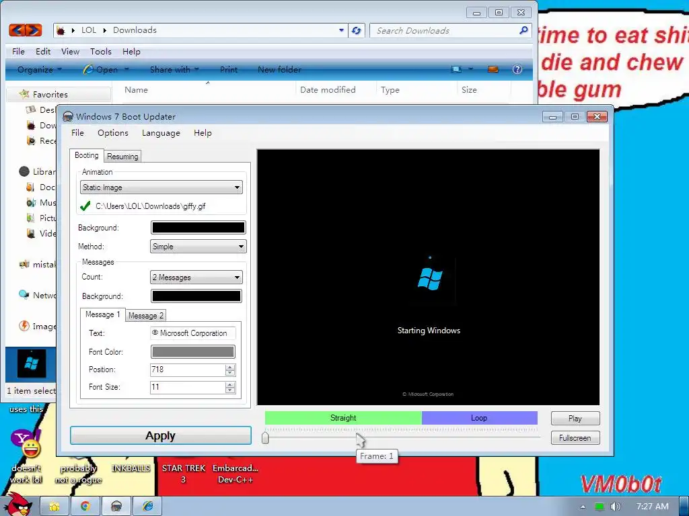Open Chrome from the taskbar

[x=85, y=507]
